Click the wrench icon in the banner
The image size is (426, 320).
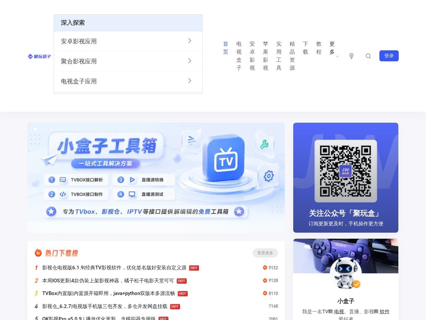coord(264,144)
